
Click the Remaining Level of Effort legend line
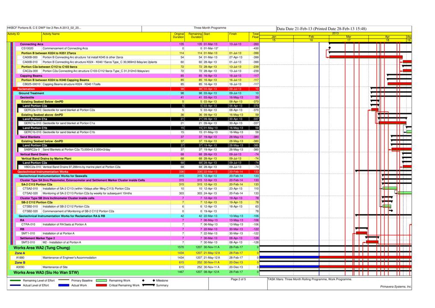point(15,281)
